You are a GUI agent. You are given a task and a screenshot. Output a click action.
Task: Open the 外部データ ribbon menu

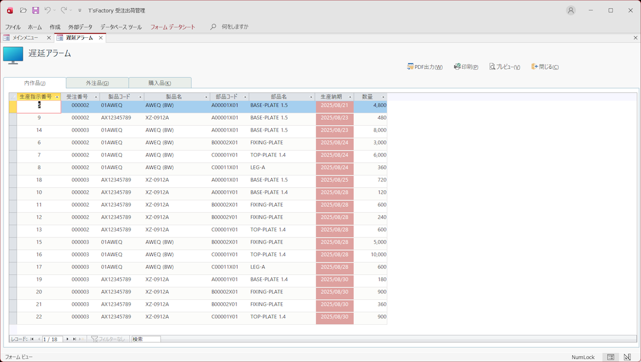[80, 27]
